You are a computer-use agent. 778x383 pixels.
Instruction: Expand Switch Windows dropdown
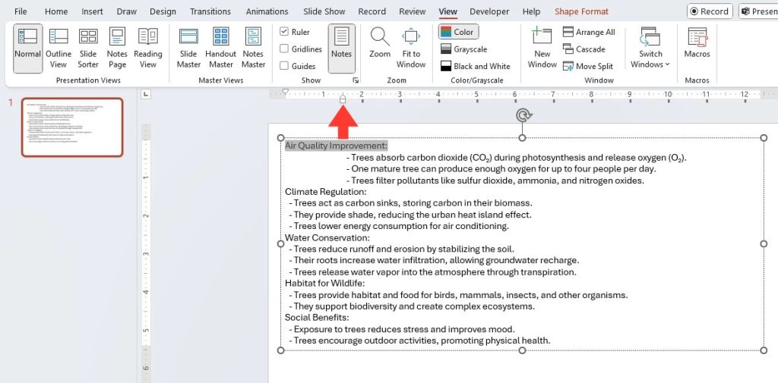pyautogui.click(x=650, y=49)
